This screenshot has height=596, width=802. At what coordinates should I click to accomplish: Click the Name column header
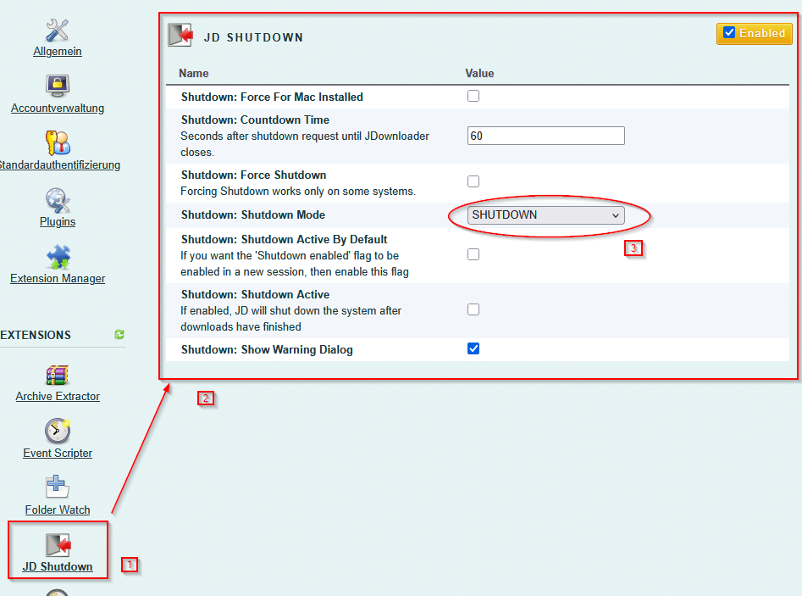tap(194, 74)
